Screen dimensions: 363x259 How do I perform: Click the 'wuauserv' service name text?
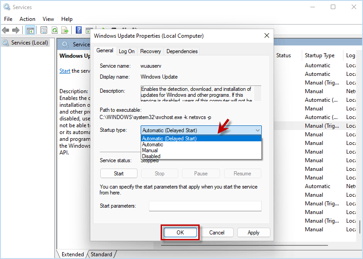(x=151, y=66)
